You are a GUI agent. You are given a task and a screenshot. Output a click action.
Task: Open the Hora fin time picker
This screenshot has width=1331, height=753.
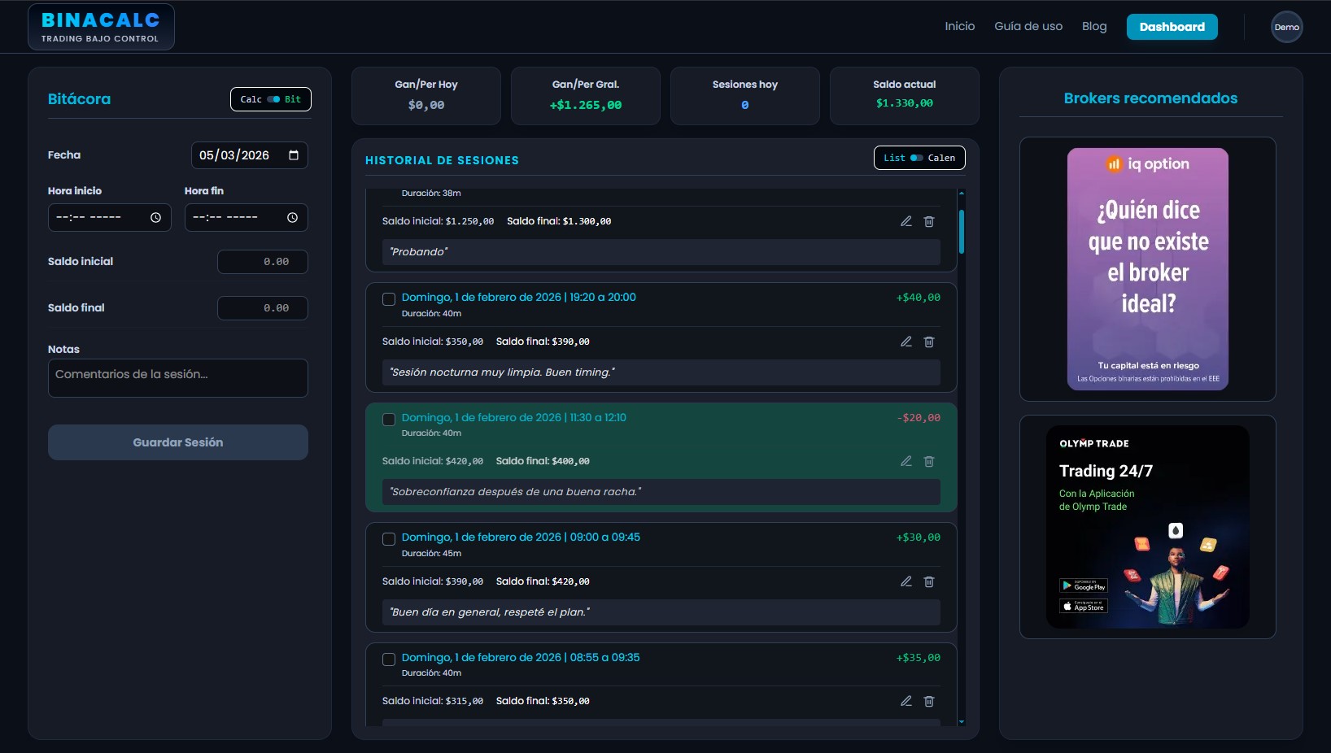click(x=292, y=218)
